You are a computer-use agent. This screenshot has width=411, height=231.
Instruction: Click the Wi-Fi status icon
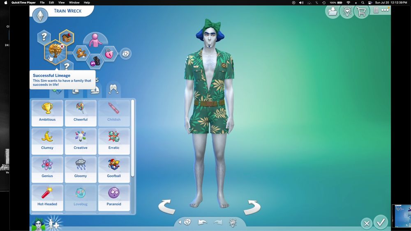(x=348, y=2)
